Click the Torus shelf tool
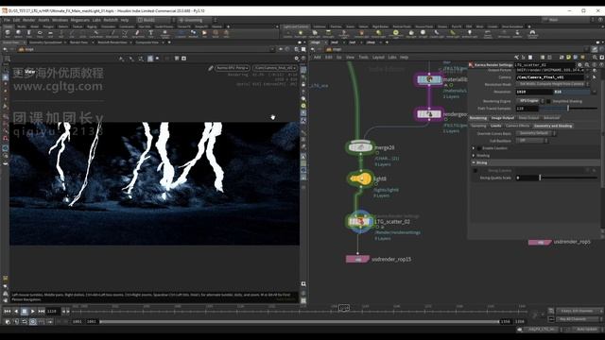The width and height of the screenshot is (605, 340). 40,35
